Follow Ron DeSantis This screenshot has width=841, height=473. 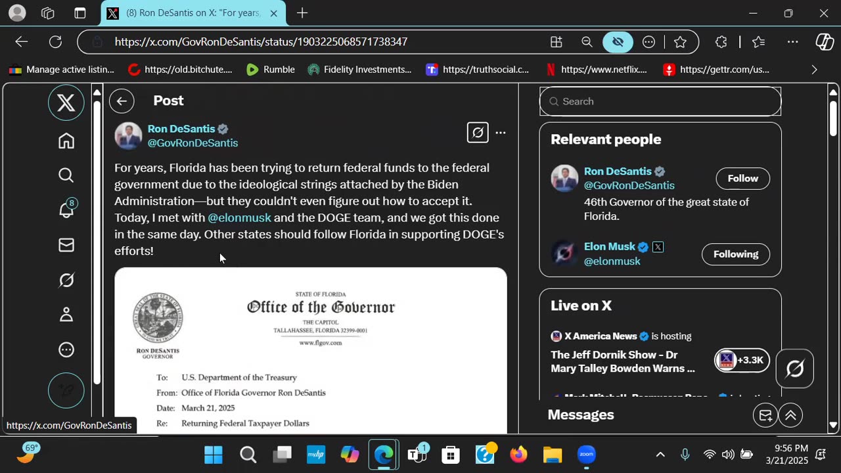click(742, 179)
